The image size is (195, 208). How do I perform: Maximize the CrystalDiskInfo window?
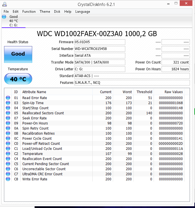coord(176,3)
